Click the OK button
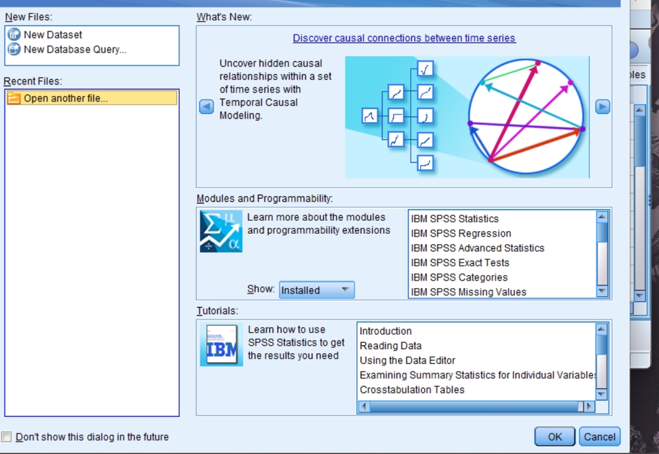The height and width of the screenshot is (454, 659). click(554, 436)
